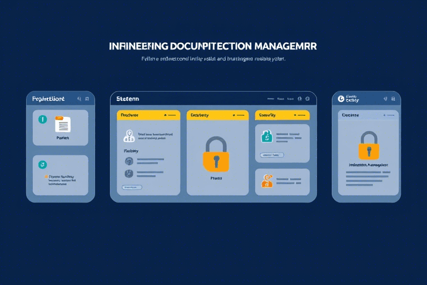
Task: Click the second nav link in center header
Action: click(284, 99)
